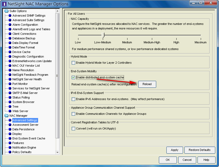Select the Advanced Settings tree item
Viewport: 219px width, 167px height.
click(x=25, y=120)
